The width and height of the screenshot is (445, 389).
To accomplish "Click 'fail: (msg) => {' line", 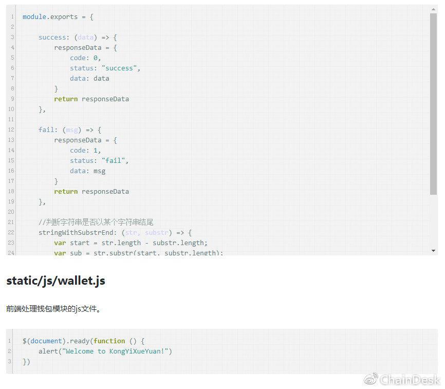I will coord(70,130).
